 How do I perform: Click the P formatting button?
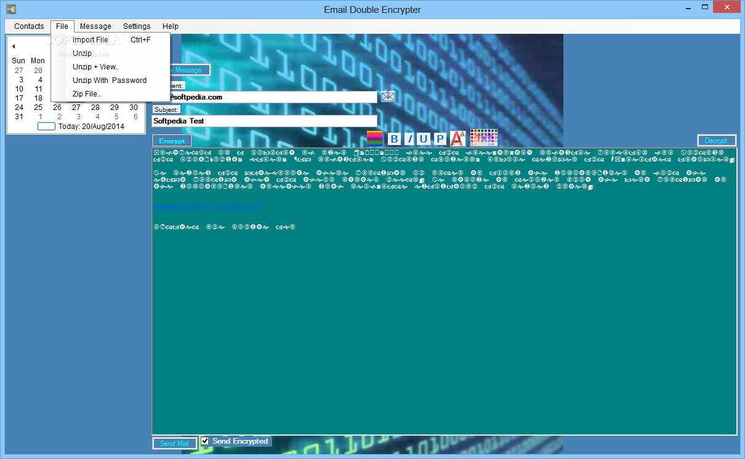coord(440,139)
